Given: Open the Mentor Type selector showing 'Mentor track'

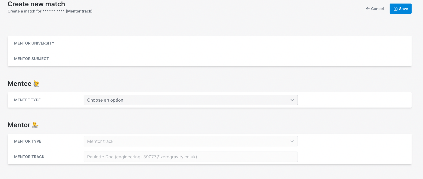Looking at the screenshot, I should pos(190,141).
